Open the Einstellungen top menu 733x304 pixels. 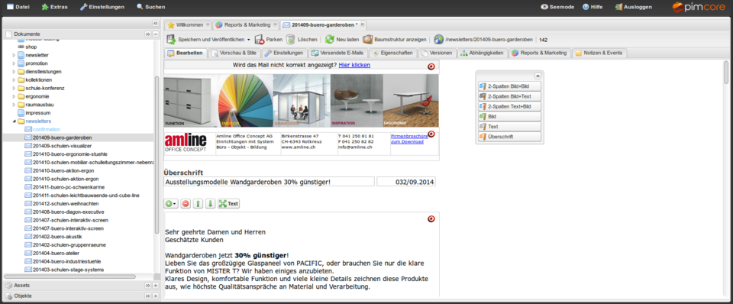tap(102, 7)
